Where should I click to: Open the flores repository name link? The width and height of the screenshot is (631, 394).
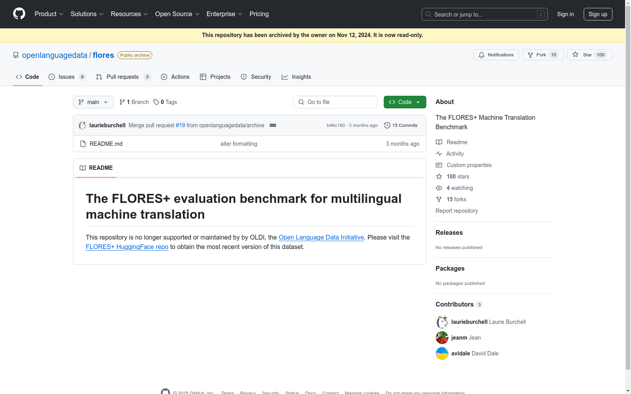pyautogui.click(x=103, y=55)
